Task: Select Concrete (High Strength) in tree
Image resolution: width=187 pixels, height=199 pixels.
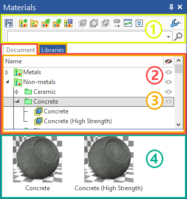Action: click(x=78, y=121)
